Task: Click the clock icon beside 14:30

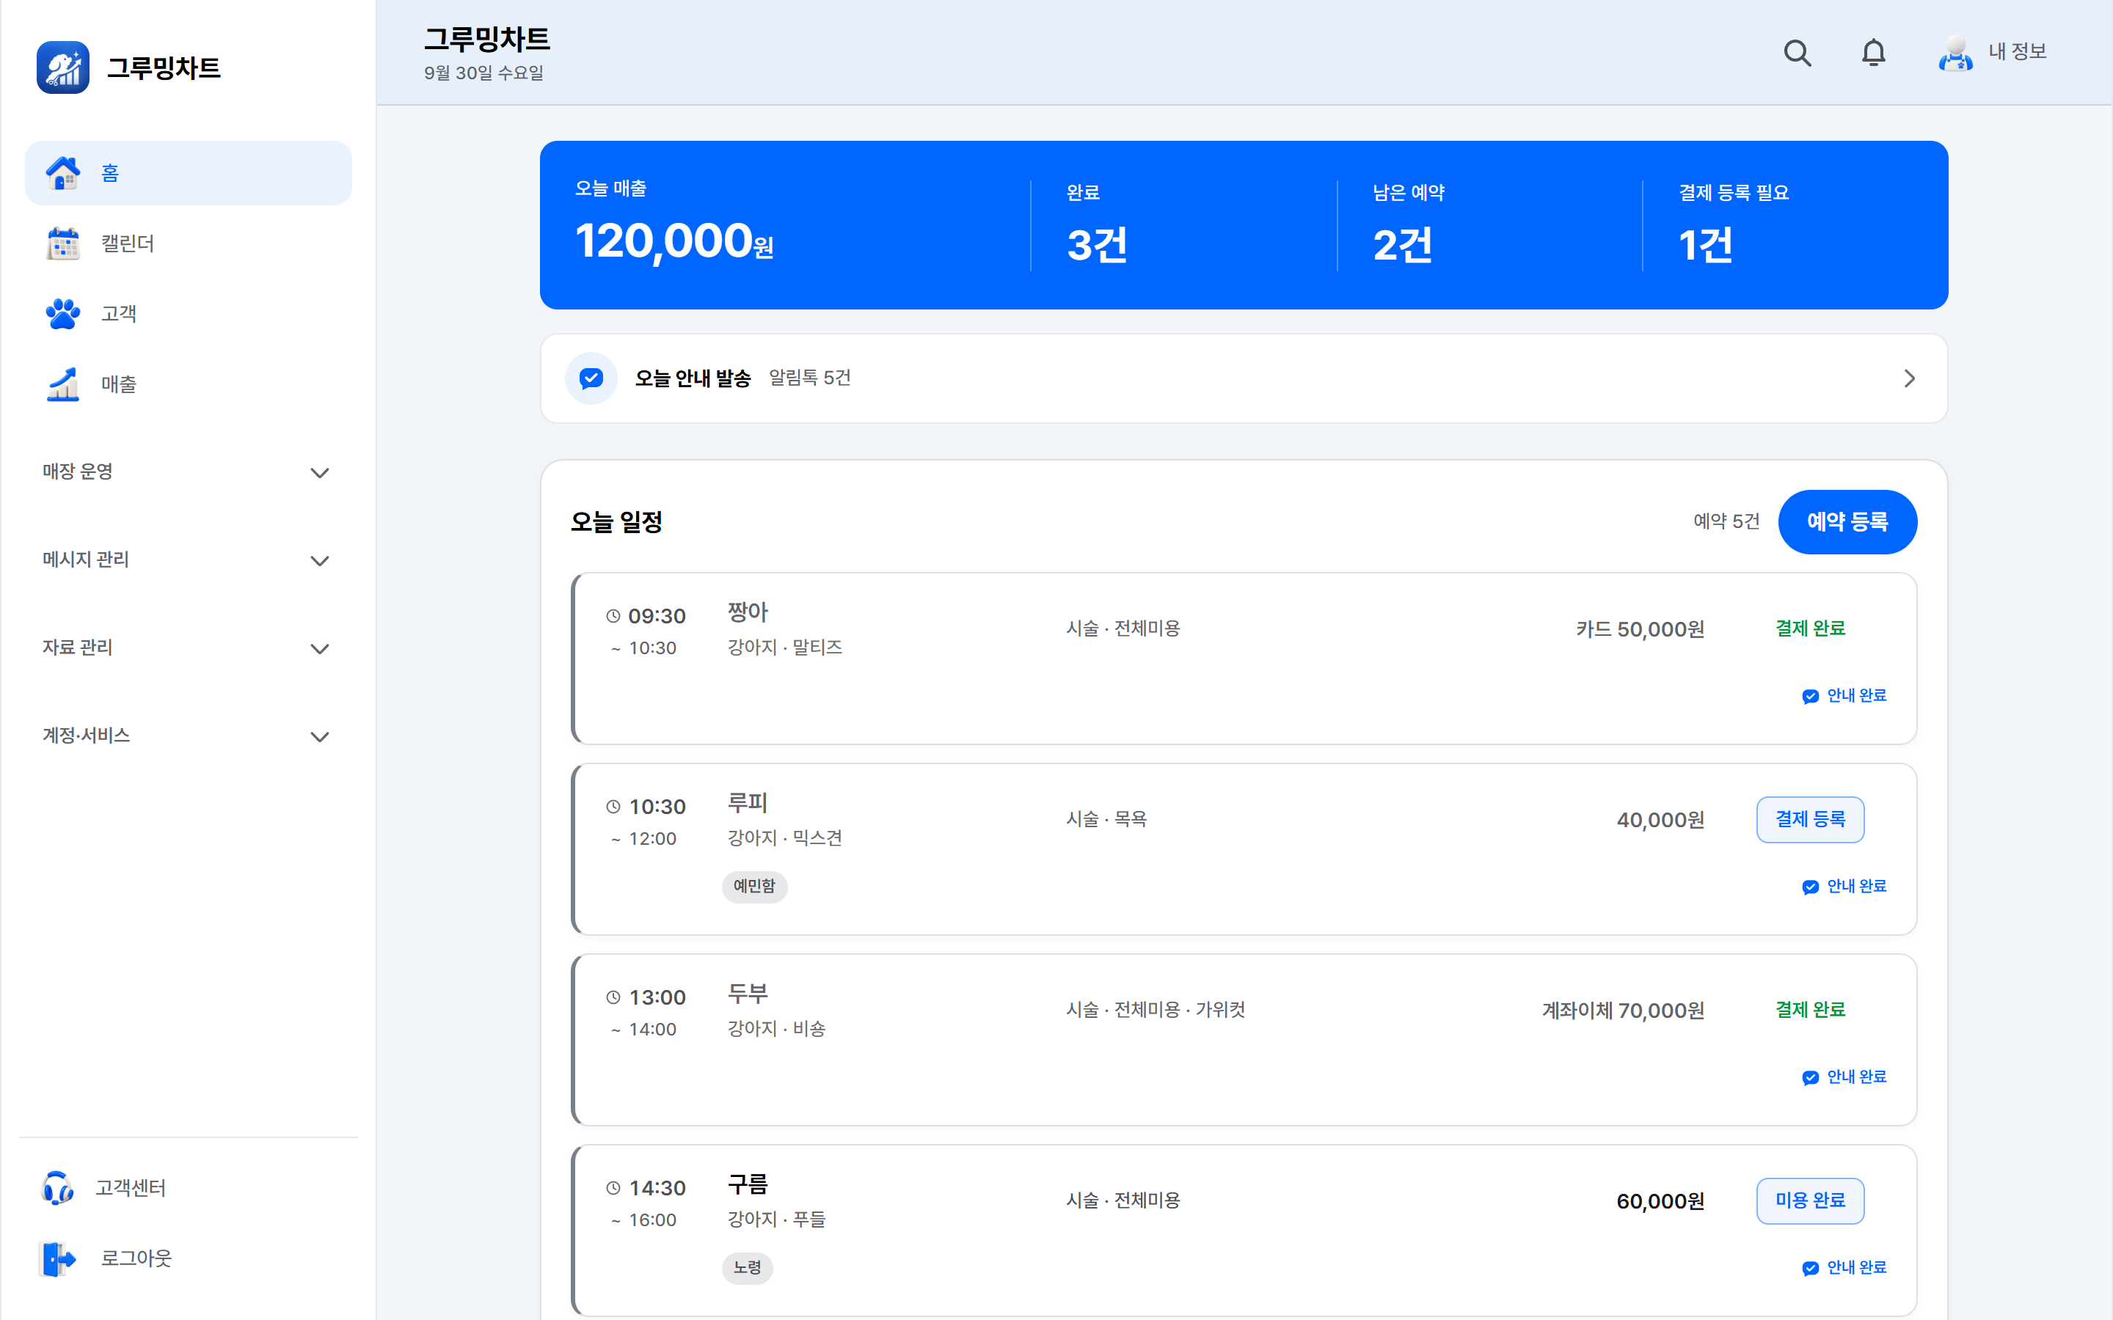Action: coord(613,1188)
